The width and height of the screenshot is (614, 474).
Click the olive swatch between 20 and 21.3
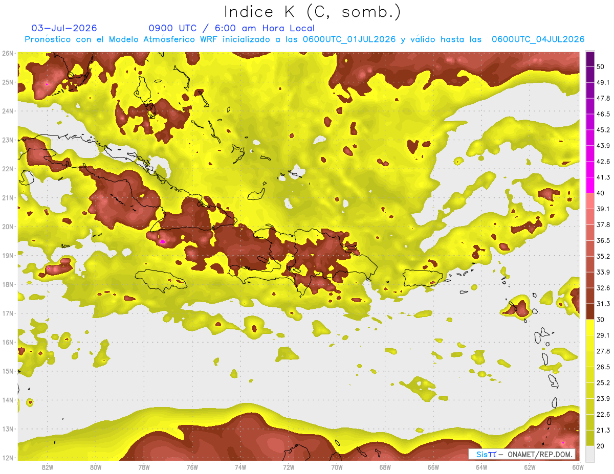pos(590,438)
